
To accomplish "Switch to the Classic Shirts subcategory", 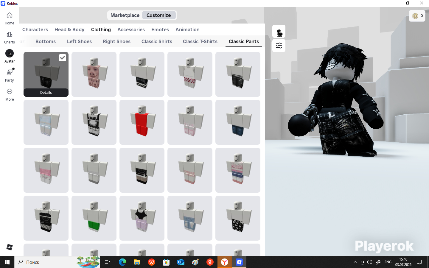I will [157, 41].
